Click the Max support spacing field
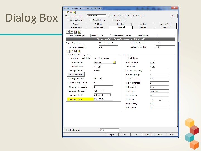Screen dimensions: 201x151 (108, 47)
